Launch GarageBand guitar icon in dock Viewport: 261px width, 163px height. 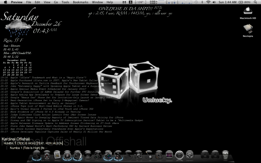(x=149, y=156)
